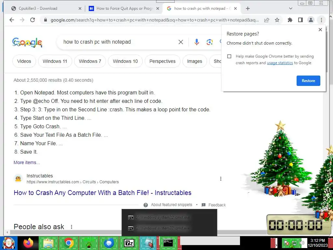Open the Chrome side panel icon
This screenshot has height=250, width=333.
pyautogui.click(x=300, y=20)
